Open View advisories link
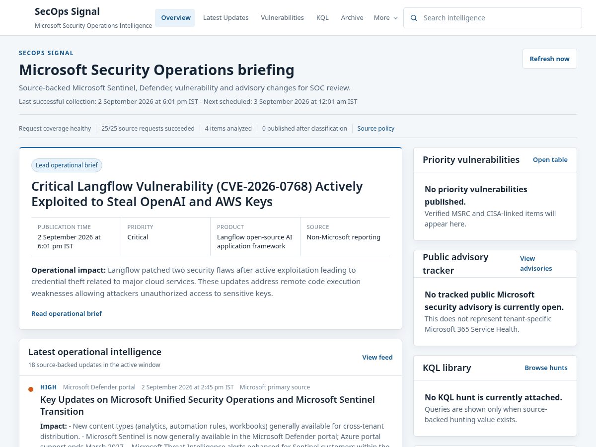The image size is (596, 447). (x=536, y=263)
